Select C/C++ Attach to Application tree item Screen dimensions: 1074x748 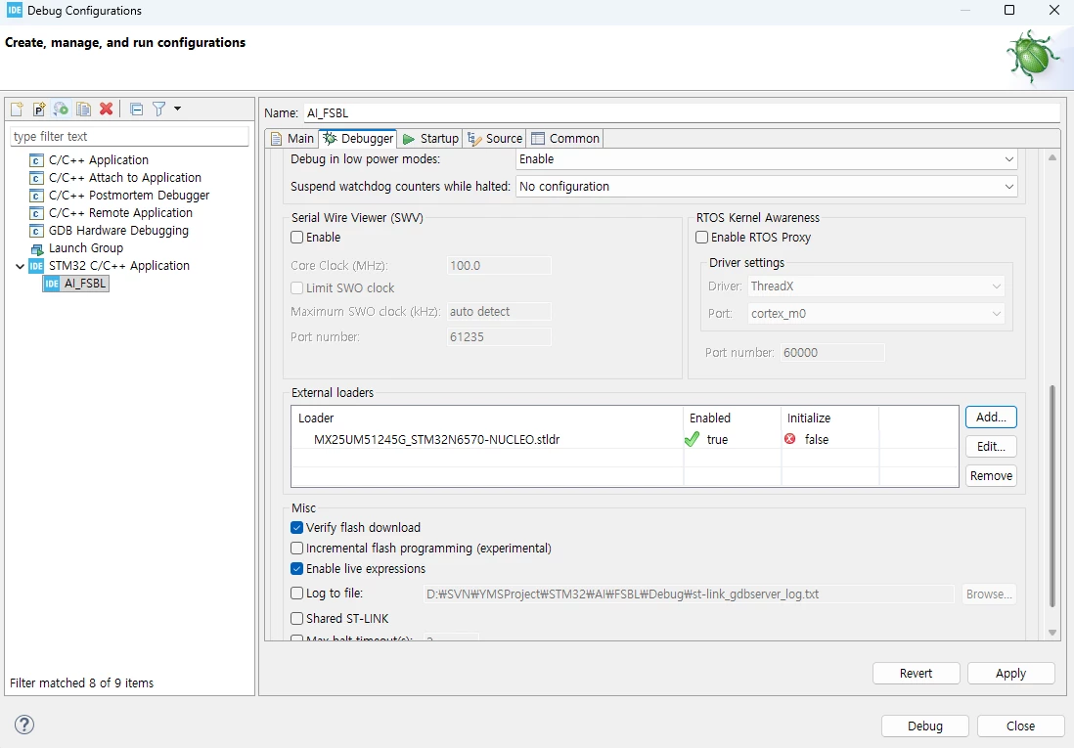(x=124, y=178)
